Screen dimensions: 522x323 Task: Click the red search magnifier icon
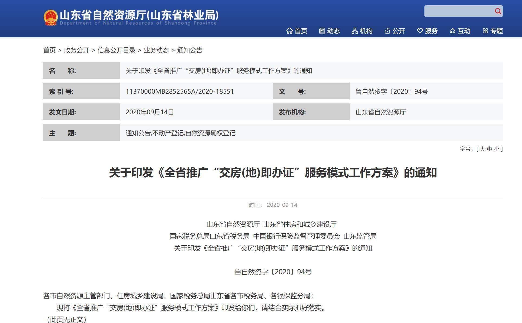tap(498, 11)
